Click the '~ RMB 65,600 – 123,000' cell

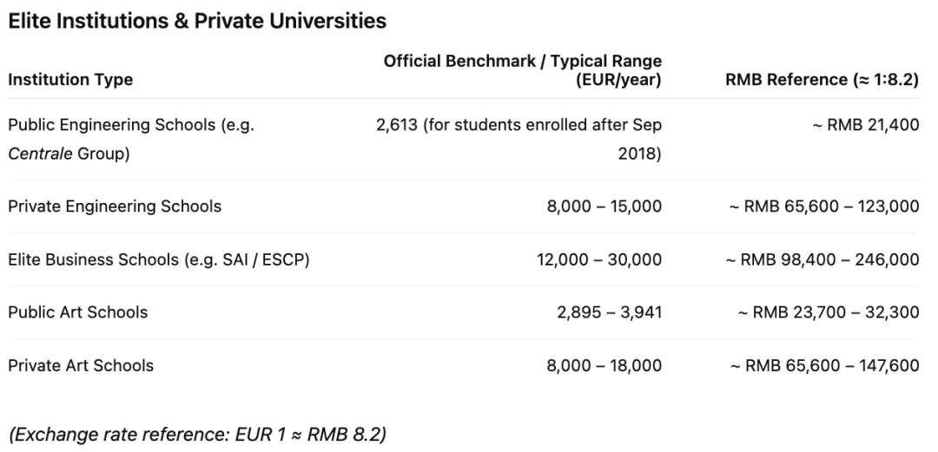pos(824,206)
